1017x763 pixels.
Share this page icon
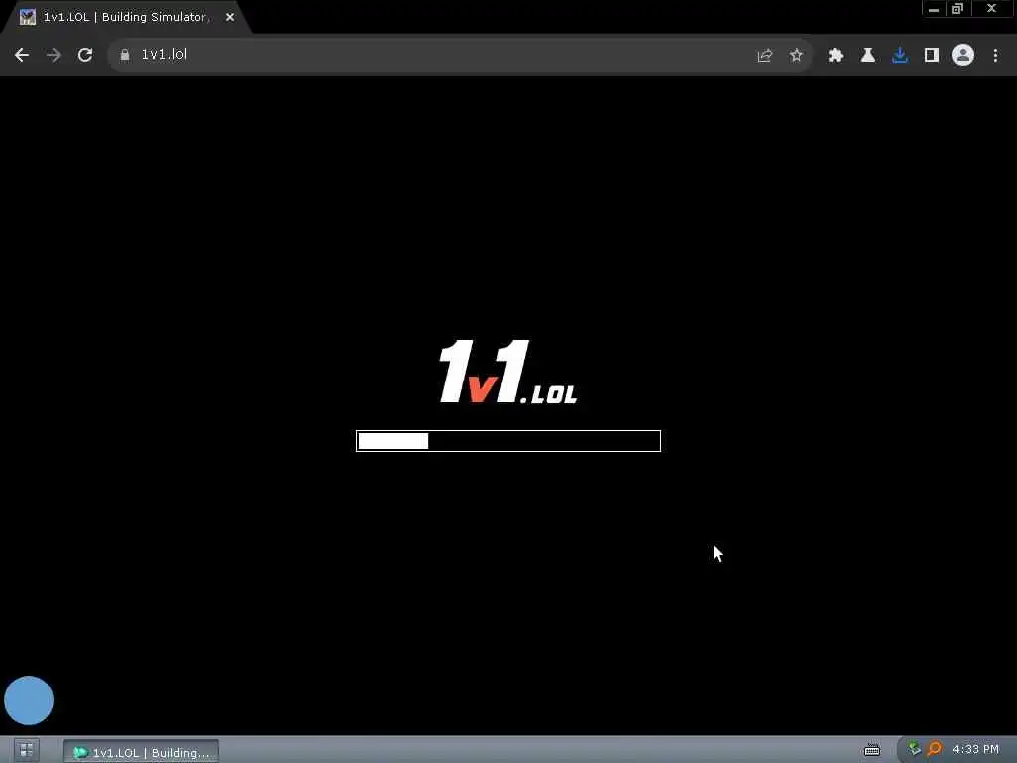(764, 56)
